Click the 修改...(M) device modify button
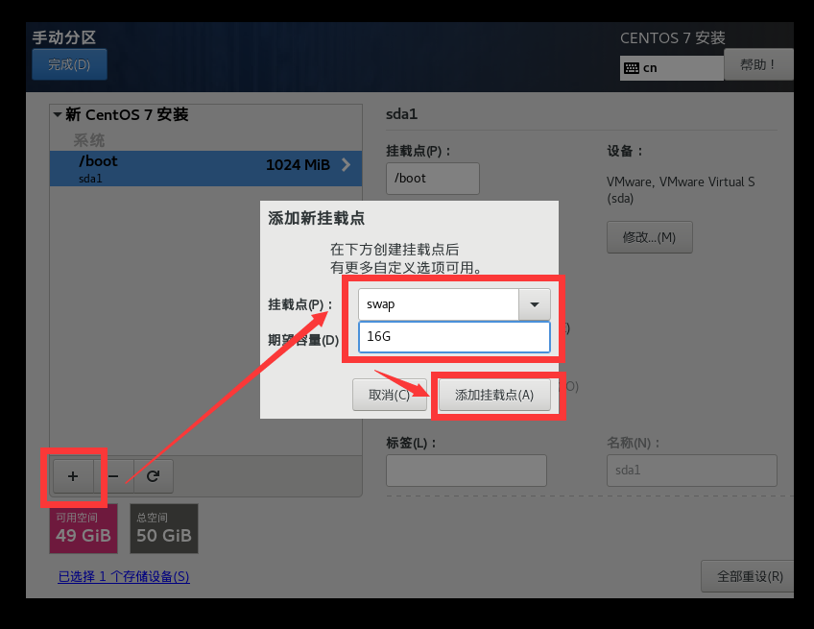This screenshot has width=814, height=629. (650, 237)
